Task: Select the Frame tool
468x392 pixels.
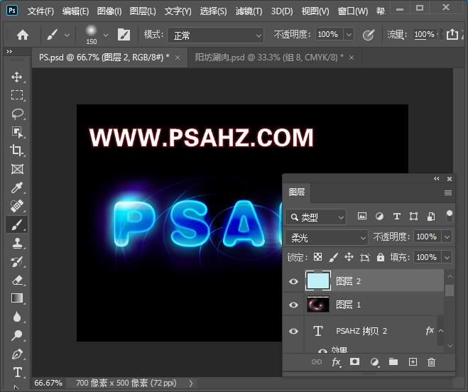Action: pyautogui.click(x=17, y=169)
